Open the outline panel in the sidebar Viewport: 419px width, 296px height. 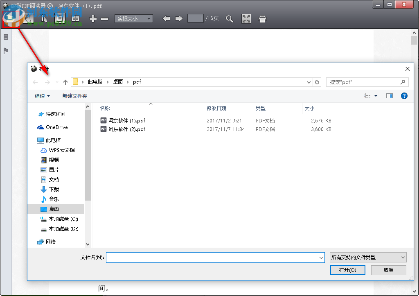pos(6,37)
